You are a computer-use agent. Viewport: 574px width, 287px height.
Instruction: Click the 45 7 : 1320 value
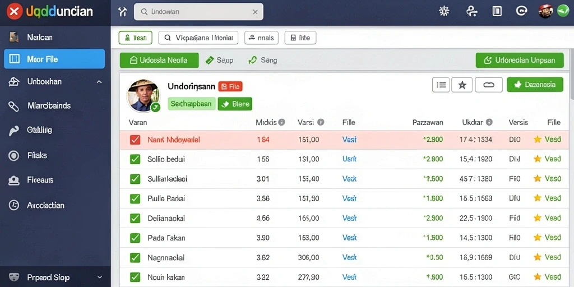click(475, 179)
